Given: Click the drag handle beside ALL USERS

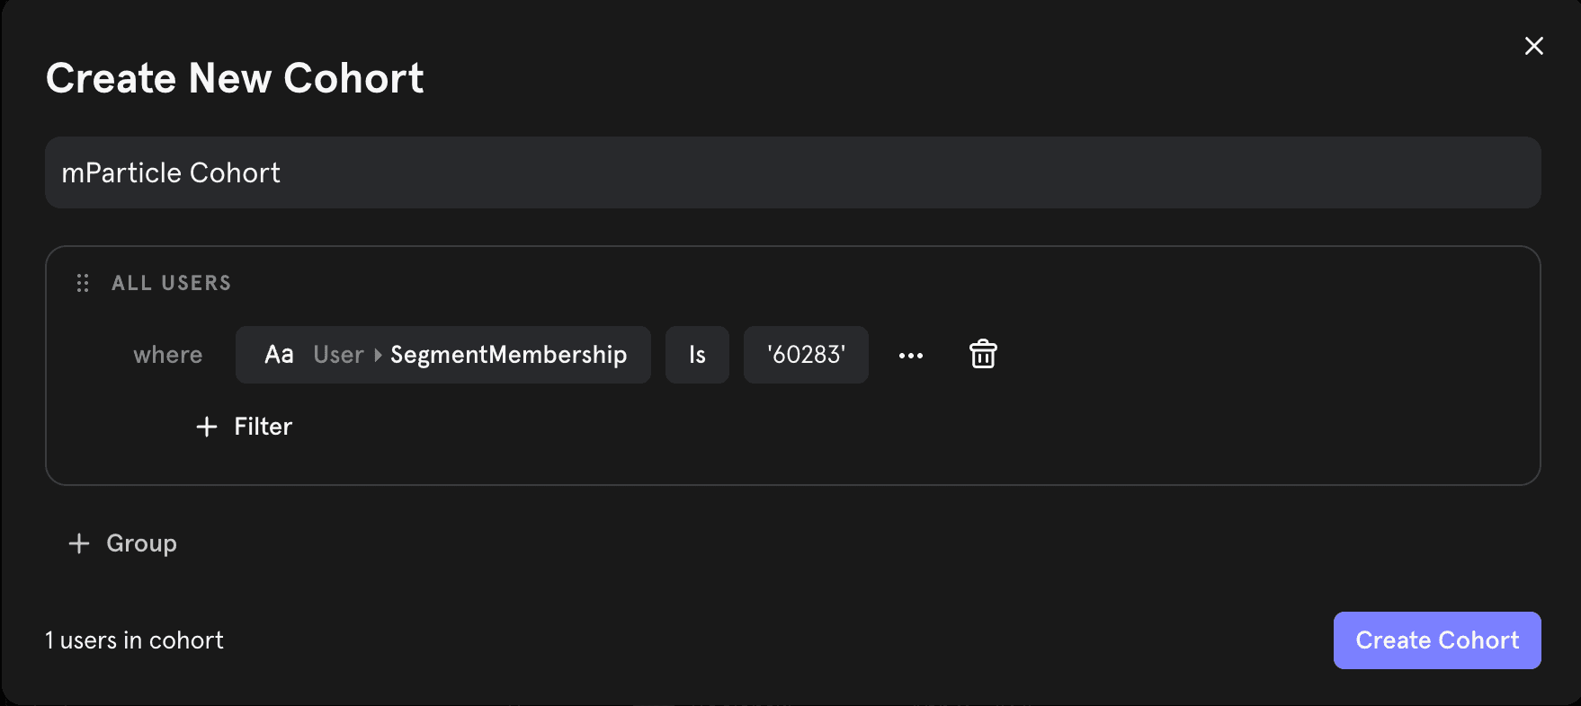Looking at the screenshot, I should pos(82,282).
